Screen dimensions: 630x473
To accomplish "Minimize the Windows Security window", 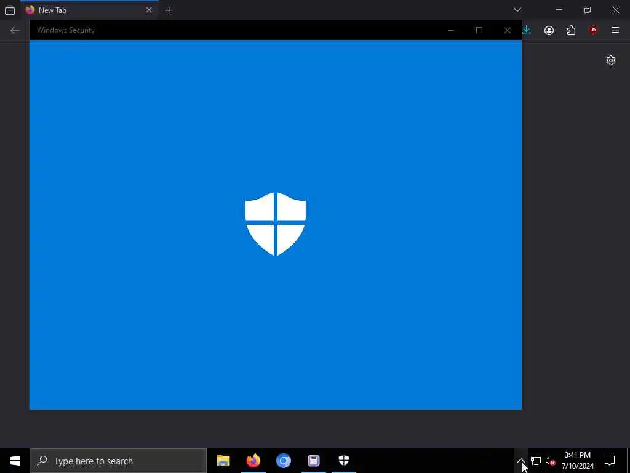I will coord(451,30).
